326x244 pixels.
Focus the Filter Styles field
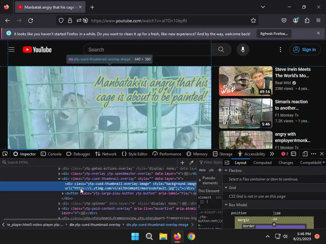point(211,162)
